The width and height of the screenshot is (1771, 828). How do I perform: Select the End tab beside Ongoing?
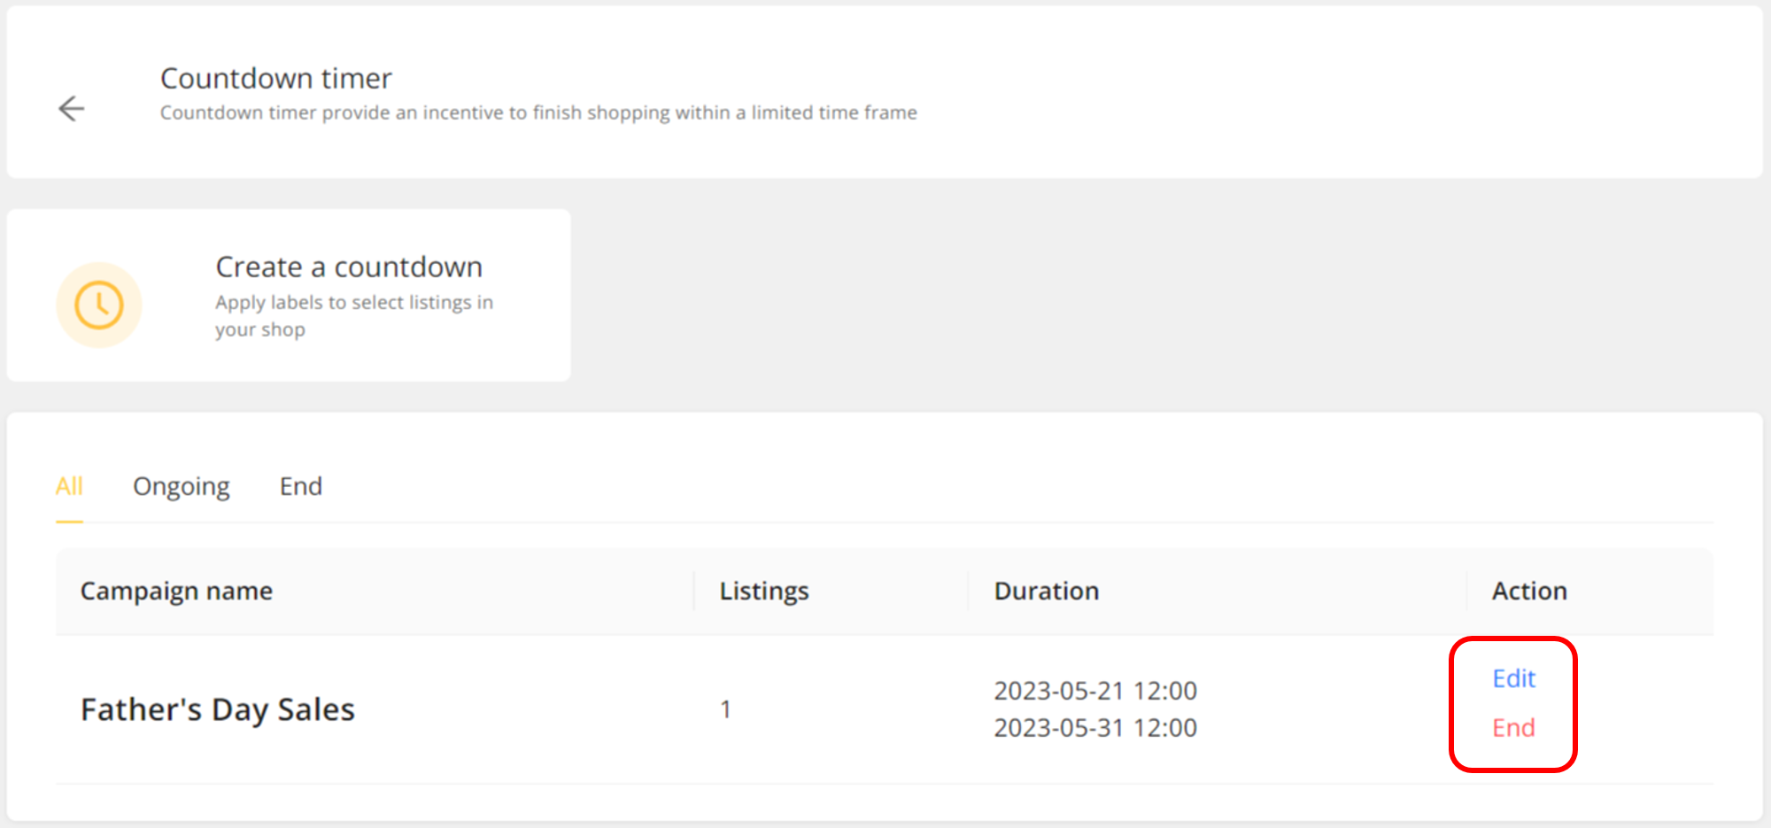click(301, 486)
